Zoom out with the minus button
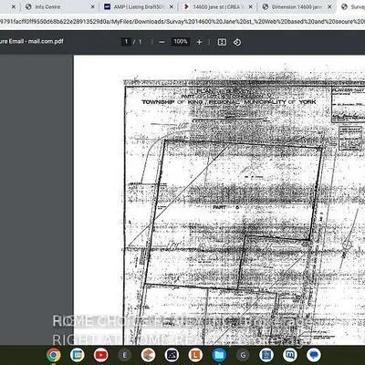The image size is (365, 365). (162, 42)
